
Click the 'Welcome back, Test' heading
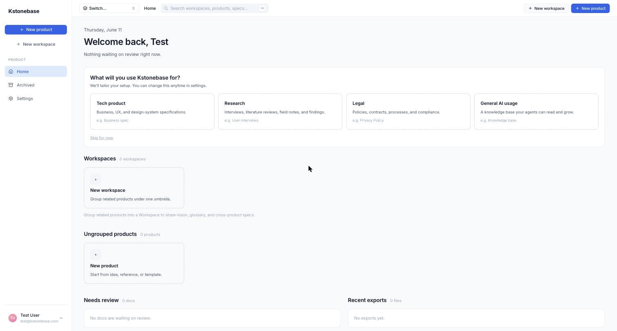point(126,42)
